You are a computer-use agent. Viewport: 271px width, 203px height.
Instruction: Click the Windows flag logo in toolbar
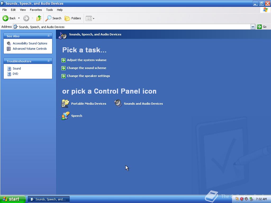tap(265, 10)
